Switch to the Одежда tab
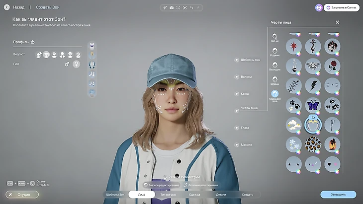Screen dimensions: 363x204 pos(194,195)
